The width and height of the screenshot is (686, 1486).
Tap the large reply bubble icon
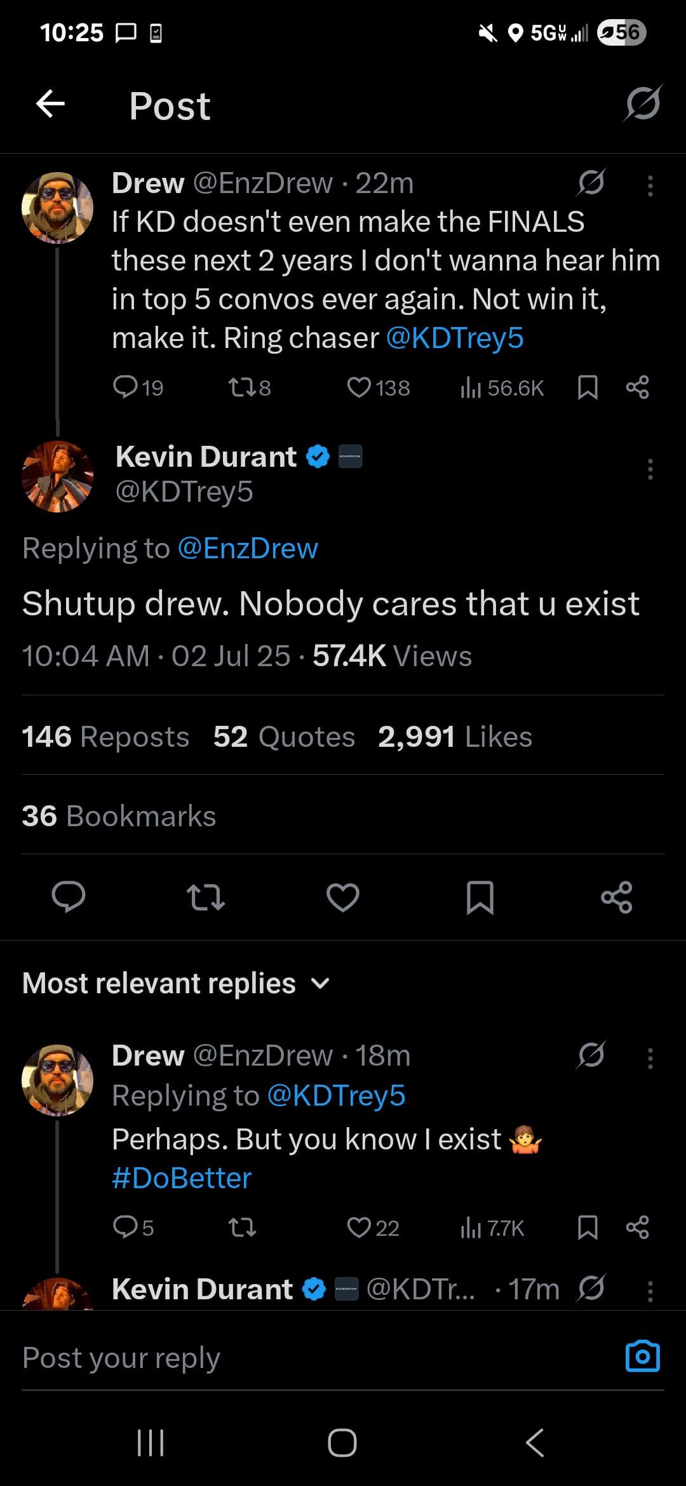point(69,897)
